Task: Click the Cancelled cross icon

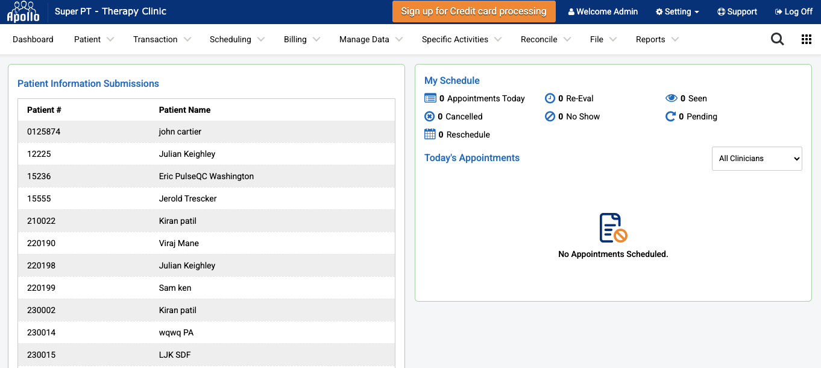Action: 429,116
